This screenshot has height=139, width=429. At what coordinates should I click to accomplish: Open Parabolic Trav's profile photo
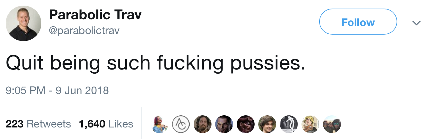24,23
